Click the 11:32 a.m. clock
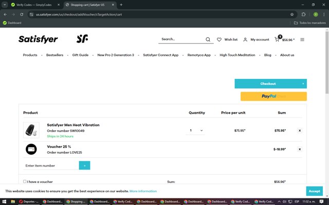This screenshot has width=329, height=205. (x=309, y=201)
